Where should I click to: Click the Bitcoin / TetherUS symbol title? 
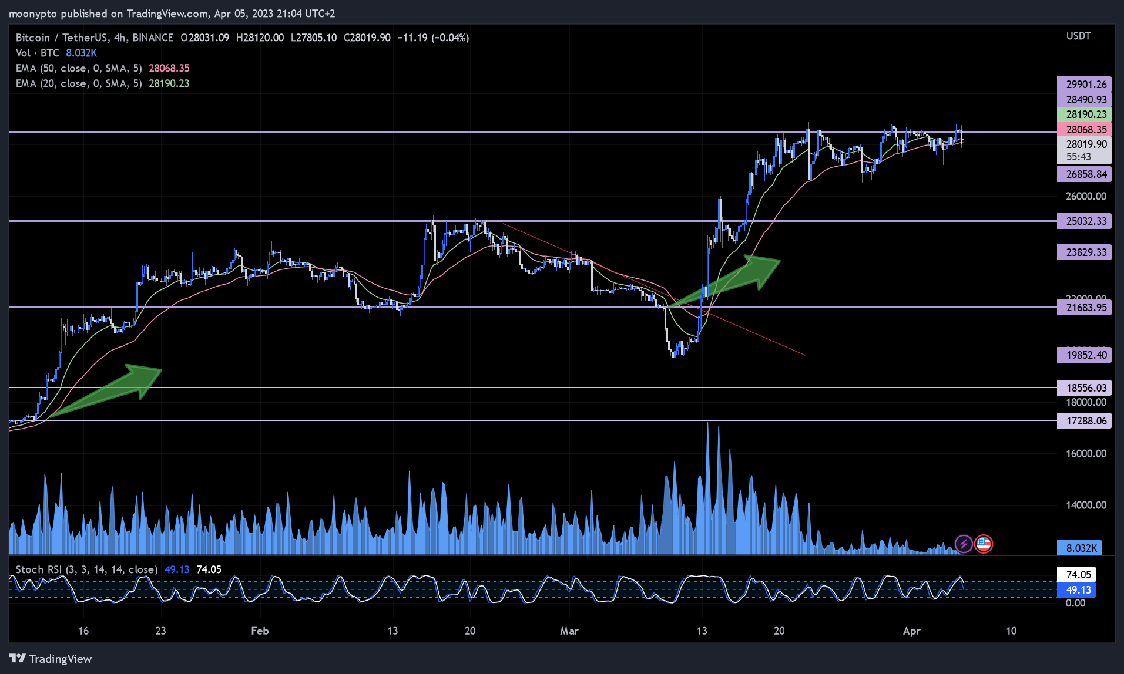tap(62, 38)
